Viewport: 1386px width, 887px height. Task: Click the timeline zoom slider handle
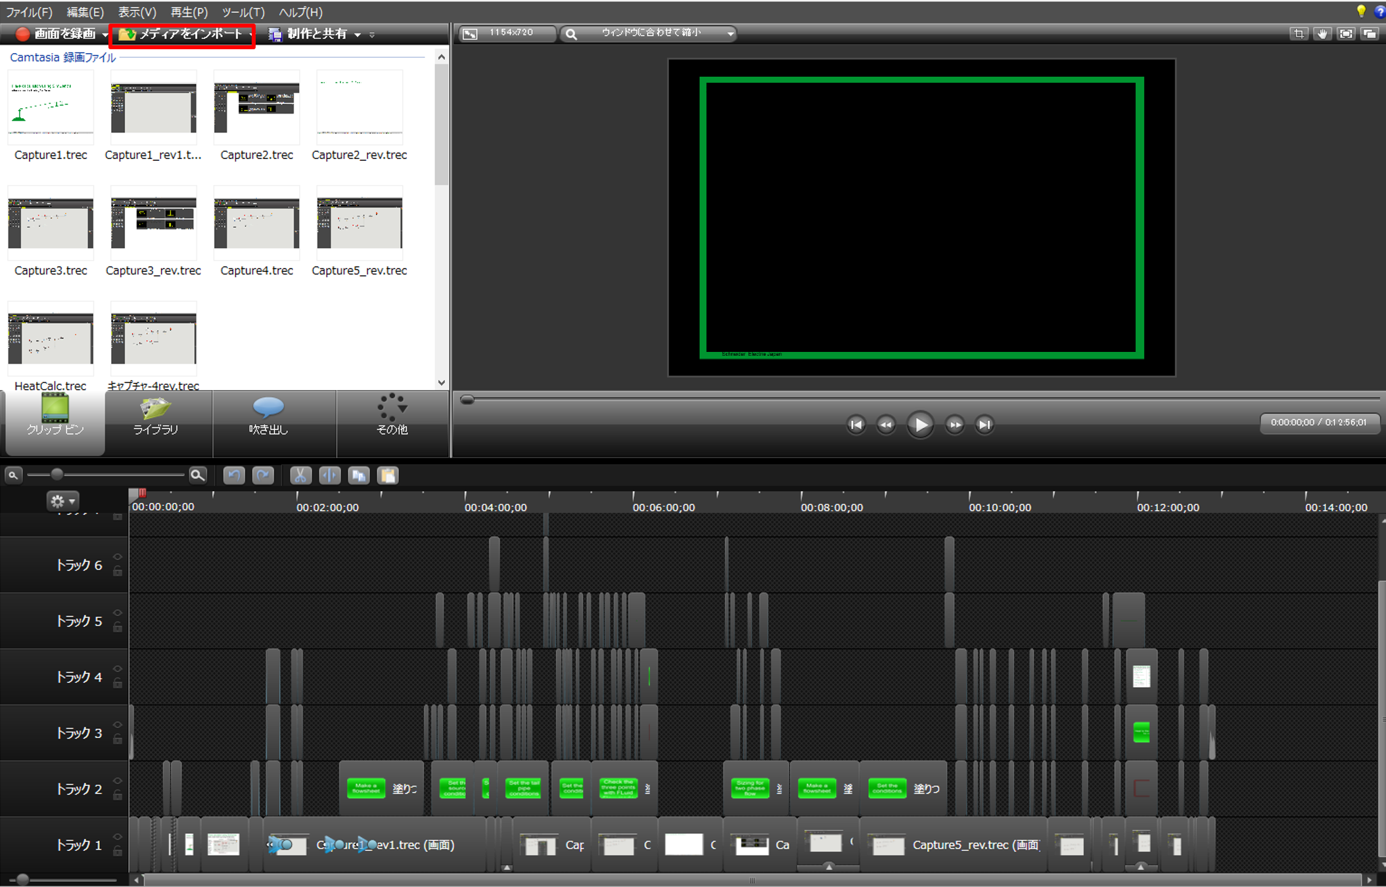click(57, 474)
